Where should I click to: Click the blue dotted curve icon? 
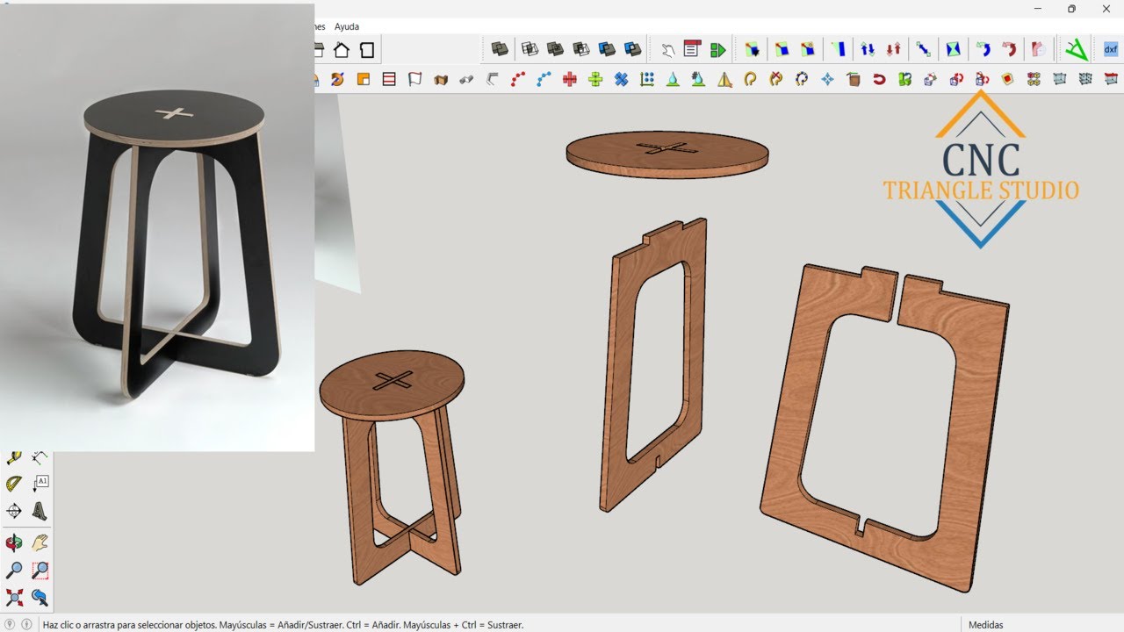tap(544, 79)
